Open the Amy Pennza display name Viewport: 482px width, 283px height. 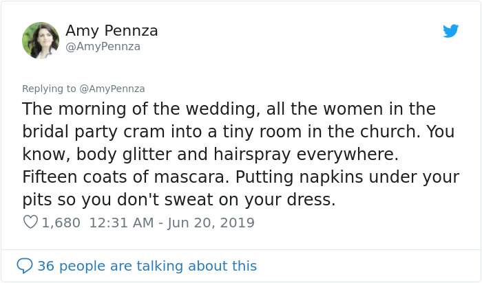(112, 31)
